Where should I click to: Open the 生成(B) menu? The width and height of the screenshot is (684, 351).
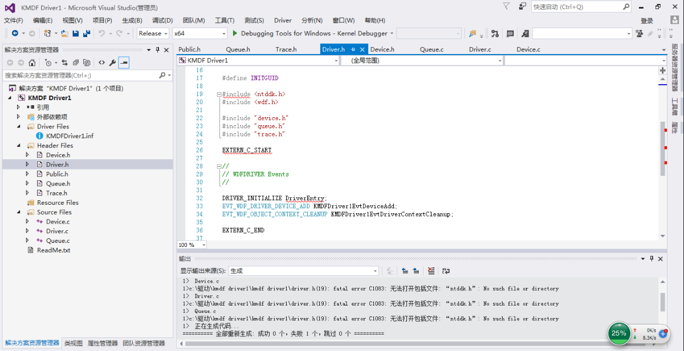(x=132, y=20)
